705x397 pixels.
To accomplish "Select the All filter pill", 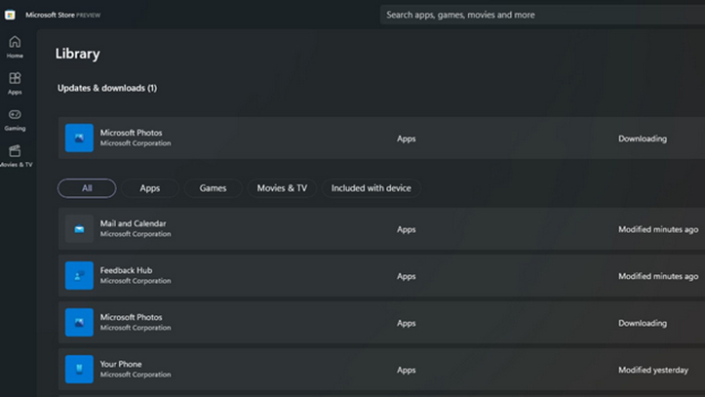I will [87, 188].
